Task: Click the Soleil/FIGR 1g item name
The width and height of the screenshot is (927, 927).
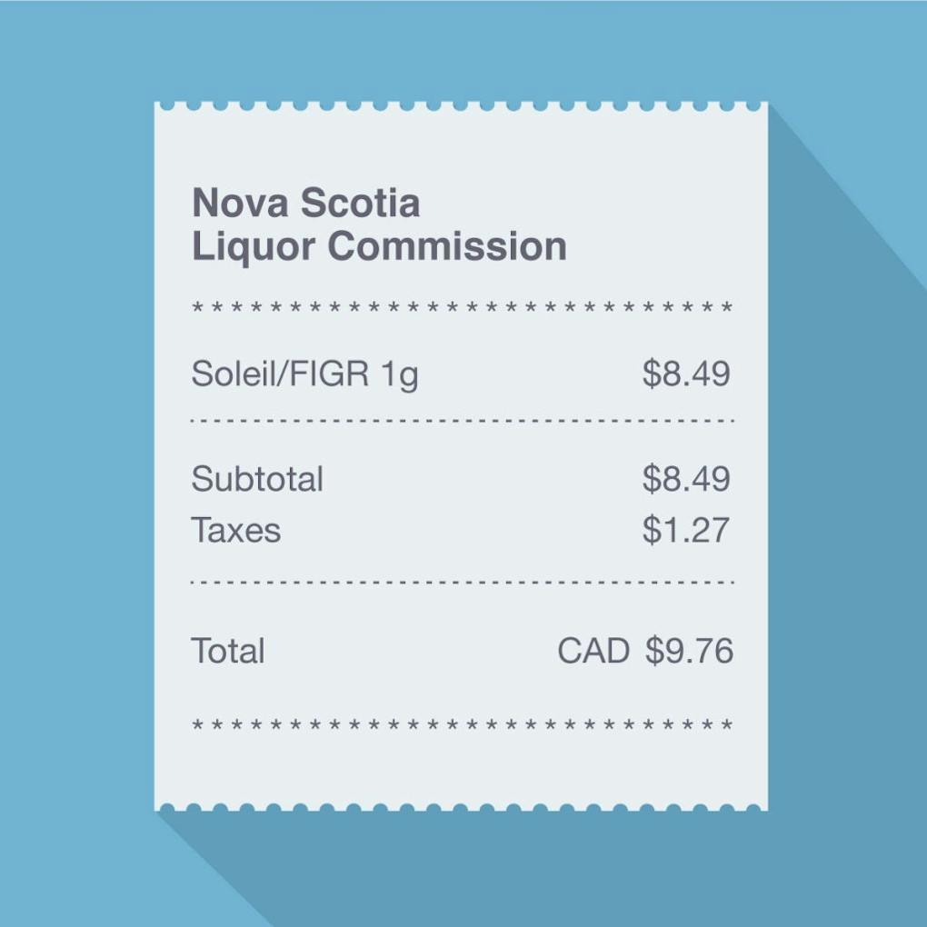Action: (304, 374)
